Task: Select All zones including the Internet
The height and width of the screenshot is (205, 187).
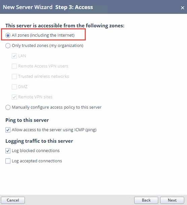Action: click(x=8, y=35)
